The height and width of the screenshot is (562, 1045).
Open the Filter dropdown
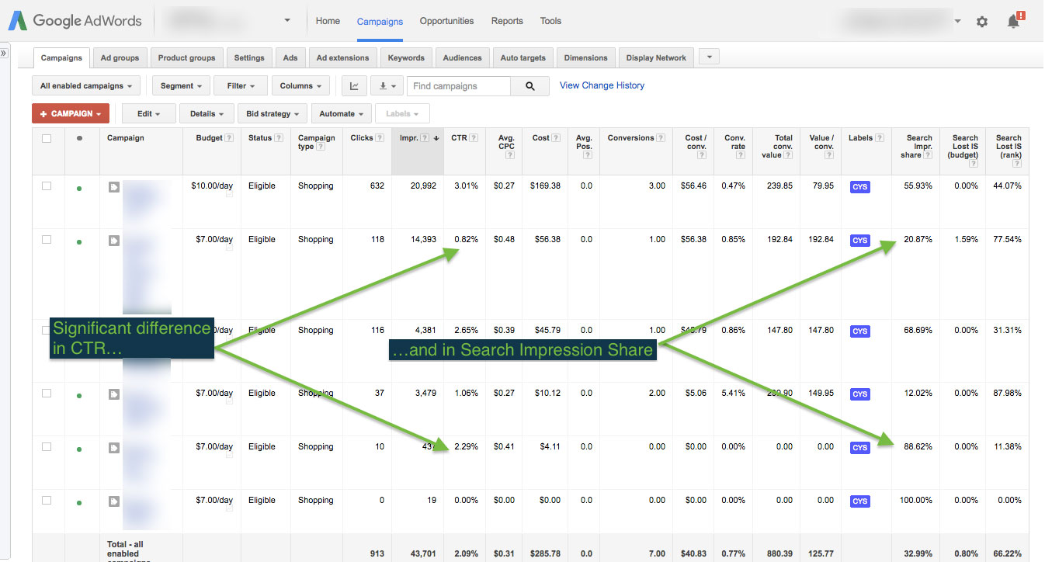pyautogui.click(x=241, y=86)
